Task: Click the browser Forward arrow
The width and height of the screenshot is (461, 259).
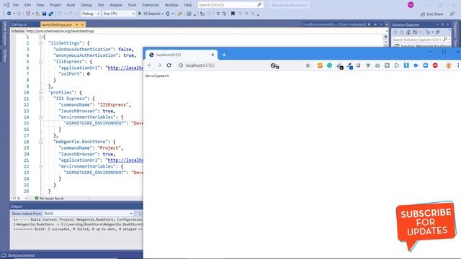Action: coord(159,65)
